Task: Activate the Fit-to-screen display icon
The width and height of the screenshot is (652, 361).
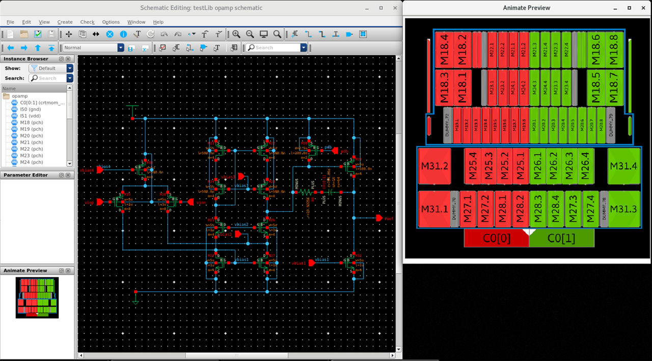Action: coord(263,34)
